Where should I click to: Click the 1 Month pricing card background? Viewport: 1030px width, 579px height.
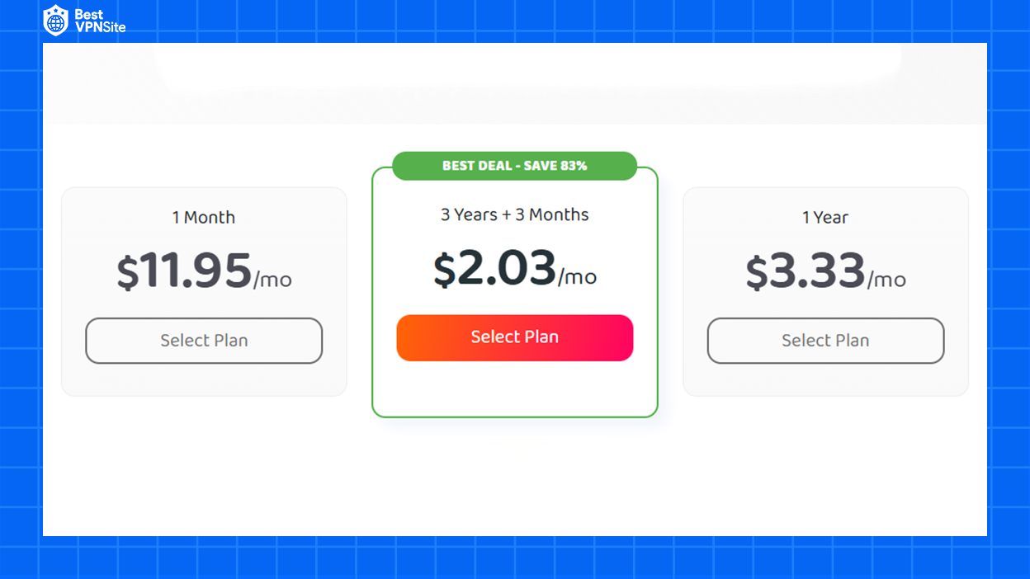tap(204, 379)
